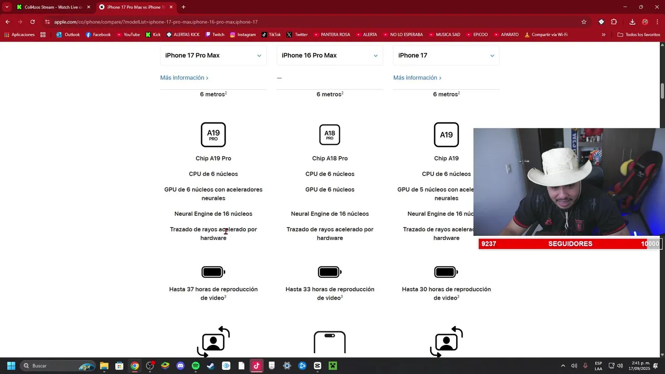Image resolution: width=665 pixels, height=374 pixels.
Task: Open the Minecraft creeper icon in taskbar
Action: (333, 366)
